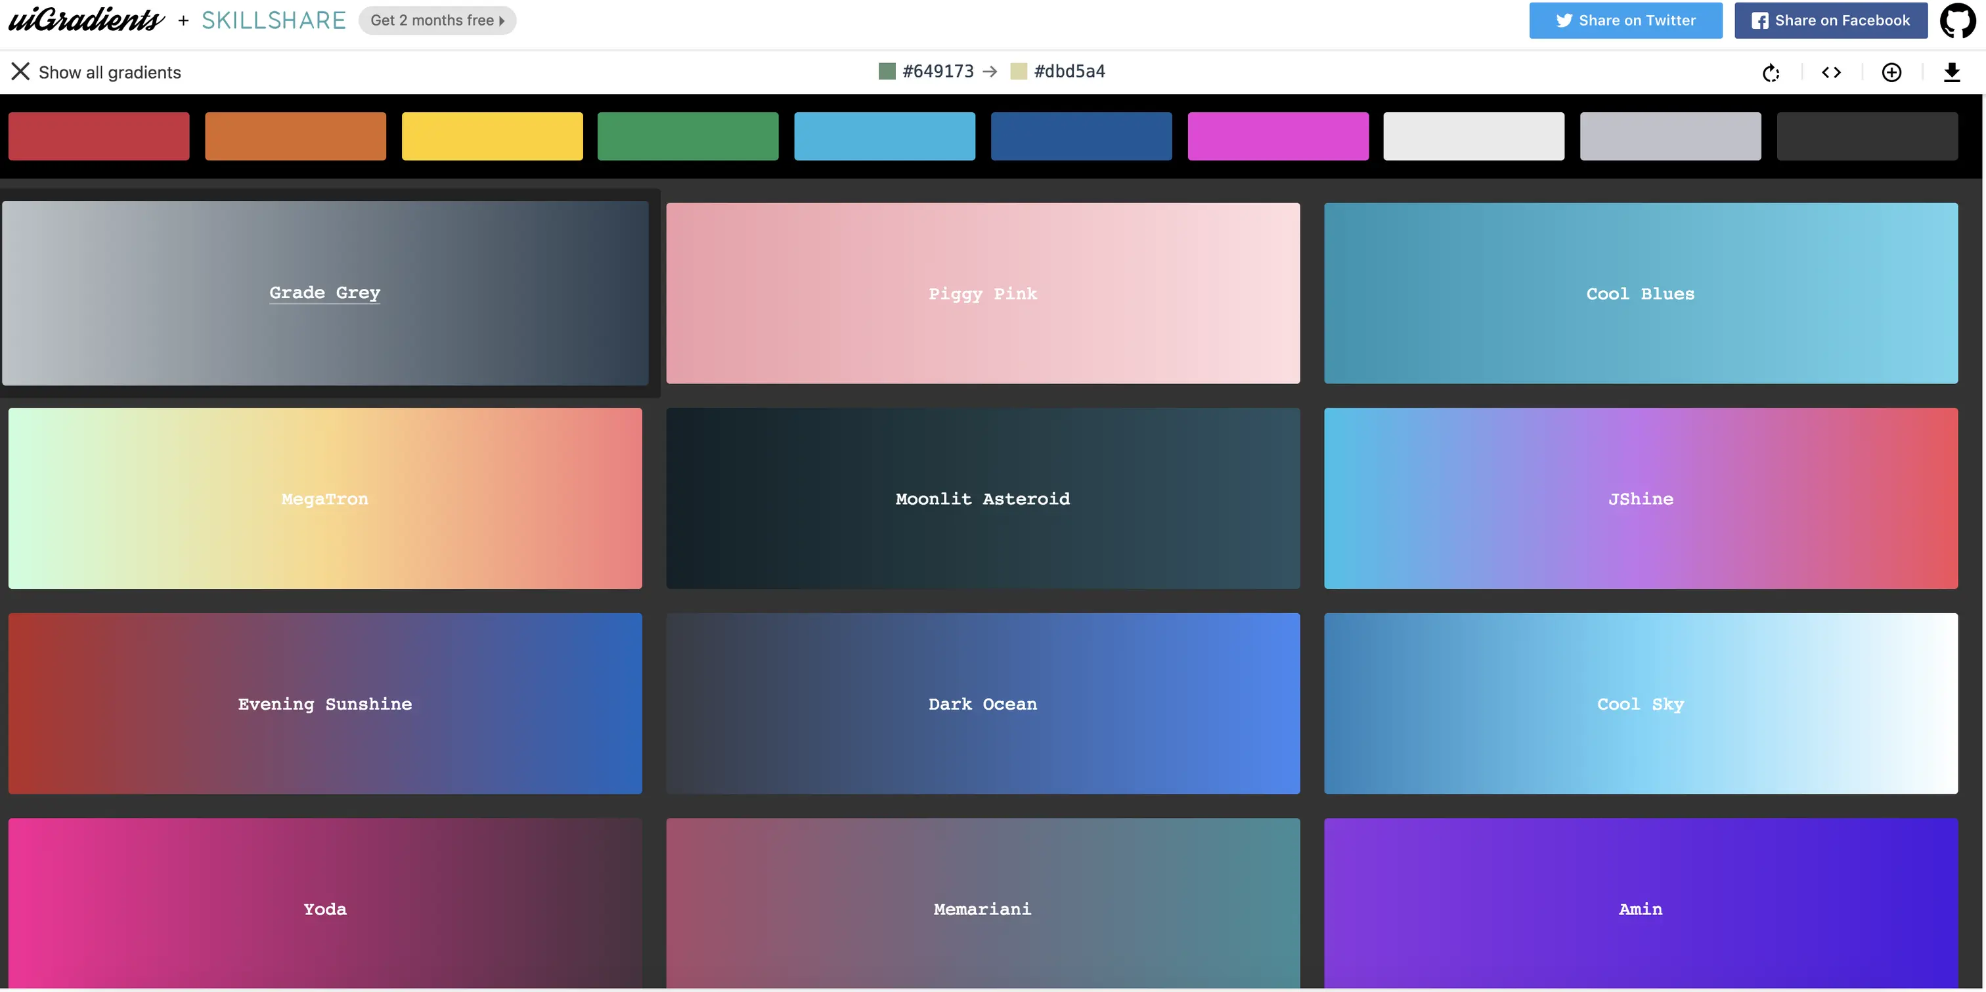Click the #649173 start color hex label
The width and height of the screenshot is (1986, 992).
pyautogui.click(x=937, y=72)
